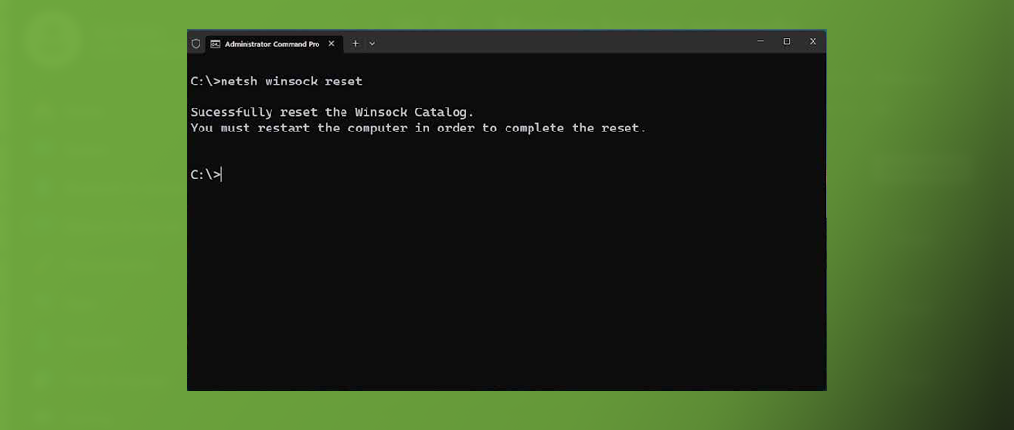Click the word "Sucessfully" in the output
The width and height of the screenshot is (1014, 430).
coord(231,112)
